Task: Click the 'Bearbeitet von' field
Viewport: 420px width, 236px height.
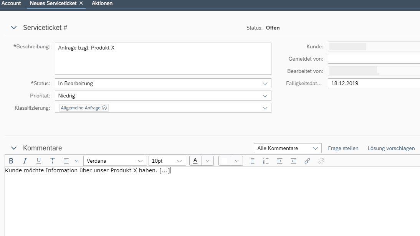Action: pyautogui.click(x=374, y=71)
